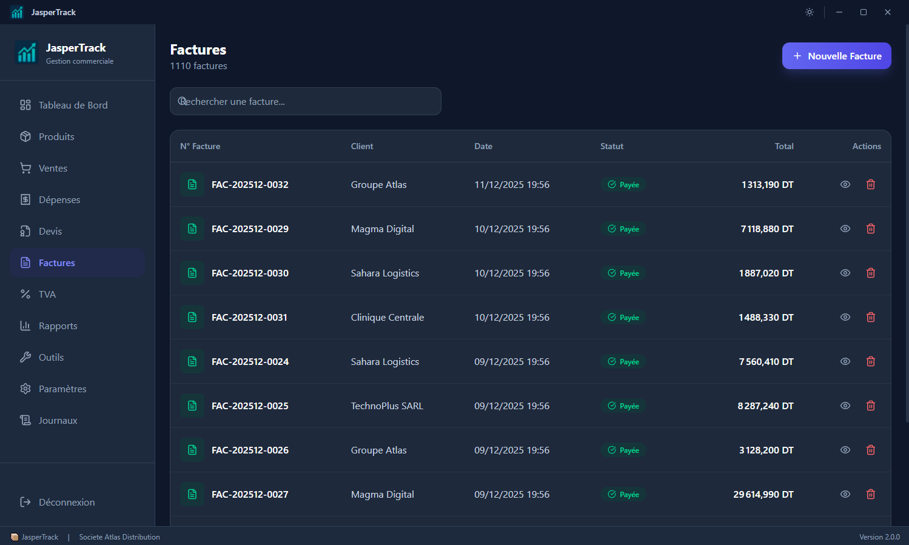Focus the Rechercher une facture search field
909x545 pixels.
306,101
